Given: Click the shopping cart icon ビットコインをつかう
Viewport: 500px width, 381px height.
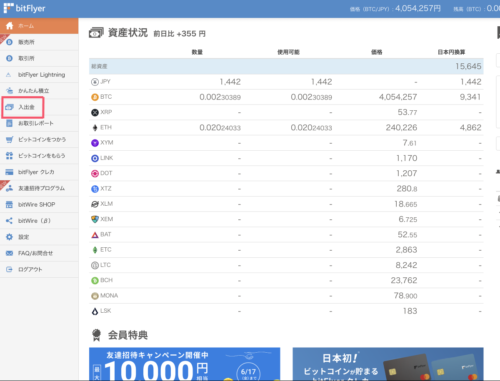Looking at the screenshot, I should click(x=9, y=139).
